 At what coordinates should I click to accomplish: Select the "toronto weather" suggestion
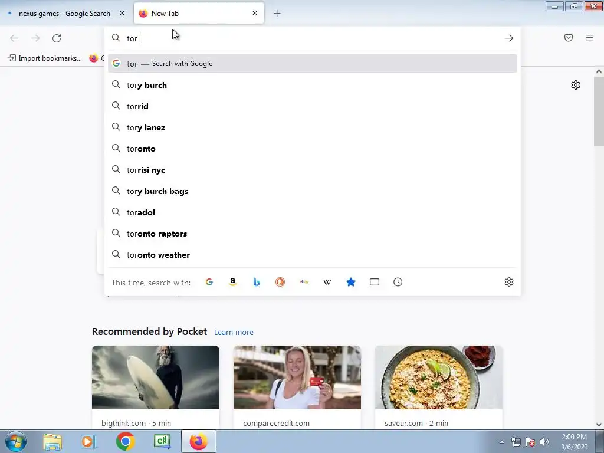point(313,255)
